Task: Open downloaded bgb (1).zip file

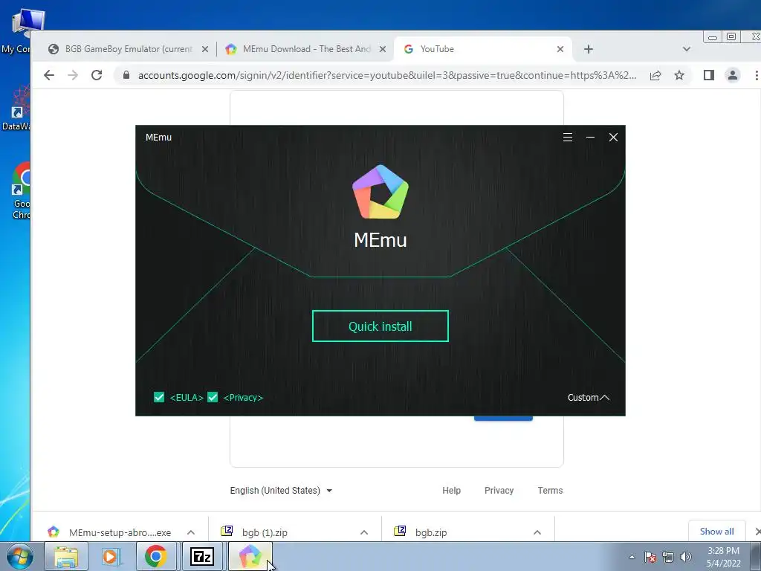Action: (x=265, y=532)
